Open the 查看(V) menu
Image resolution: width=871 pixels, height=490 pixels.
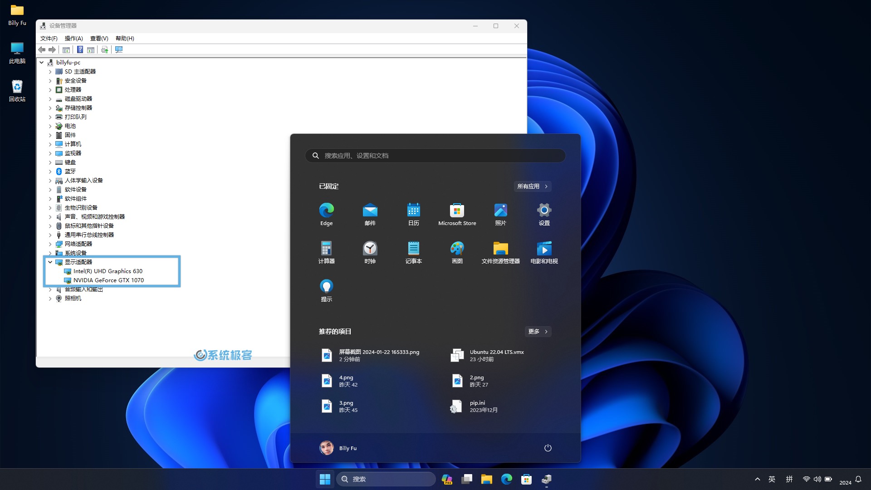click(x=99, y=39)
